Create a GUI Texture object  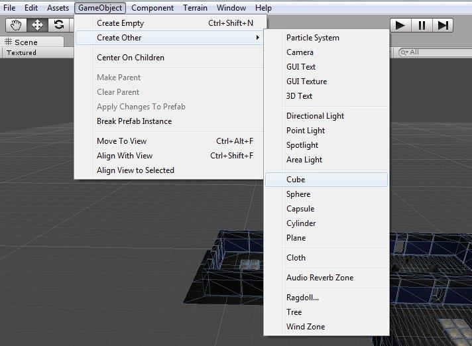coord(327,82)
